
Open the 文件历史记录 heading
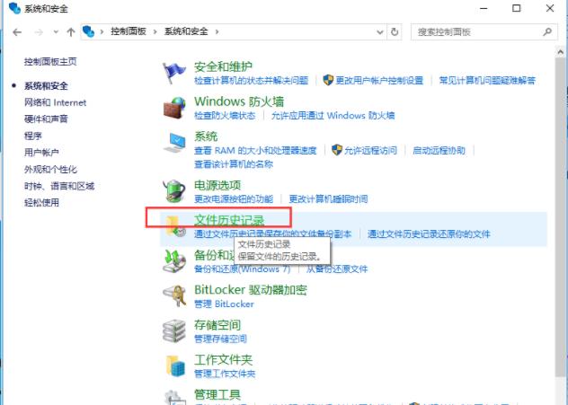tap(229, 220)
